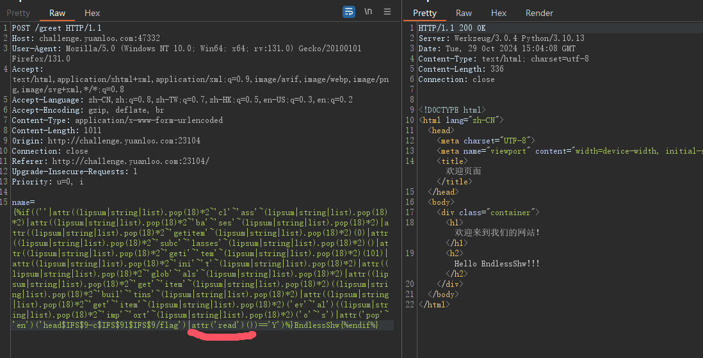Switch request view to Pretty tab
The height and width of the screenshot is (358, 703).
pos(18,13)
